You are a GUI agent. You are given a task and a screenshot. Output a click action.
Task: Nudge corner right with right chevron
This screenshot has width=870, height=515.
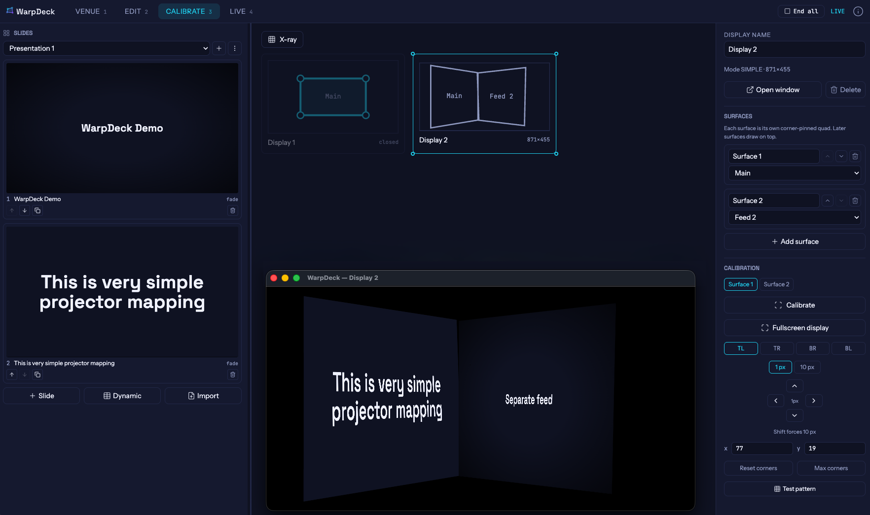(x=814, y=401)
